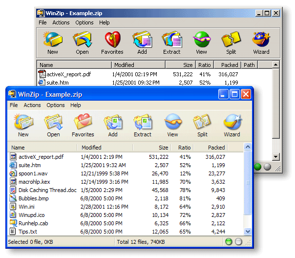Click scroll down arrow in front window

pos(248,231)
